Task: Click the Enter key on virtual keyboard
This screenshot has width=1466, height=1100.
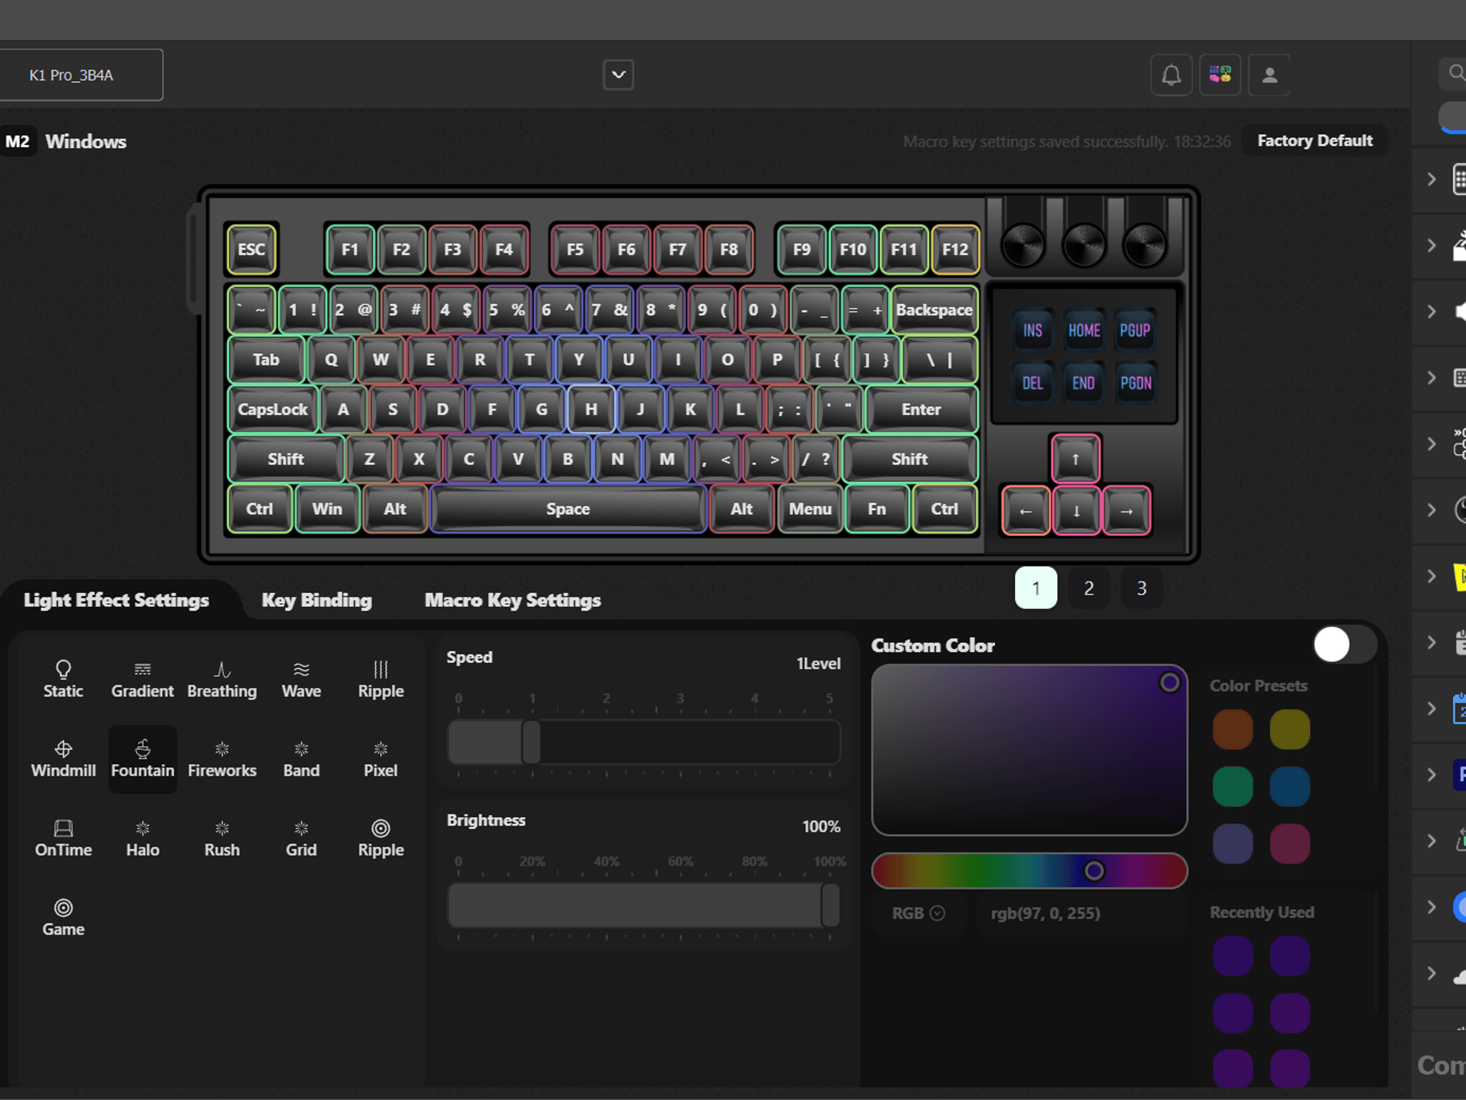Action: (x=921, y=410)
